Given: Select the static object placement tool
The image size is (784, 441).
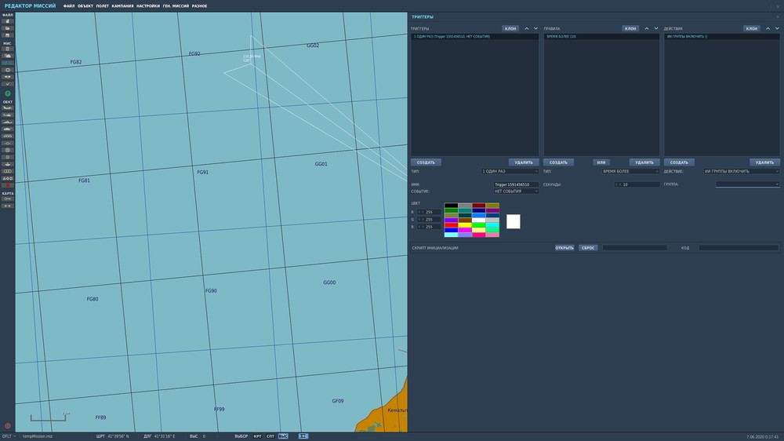Looking at the screenshot, I should 8,164.
